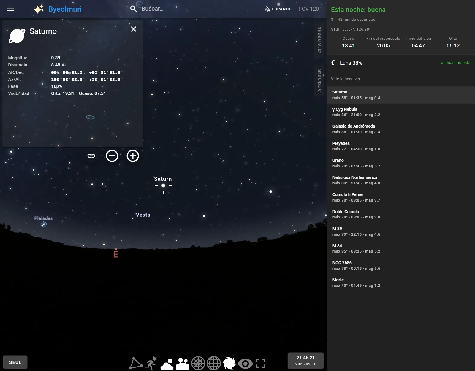Select Doble Cúmulo entry
This screenshot has width=475, height=371.
[x=401, y=214]
